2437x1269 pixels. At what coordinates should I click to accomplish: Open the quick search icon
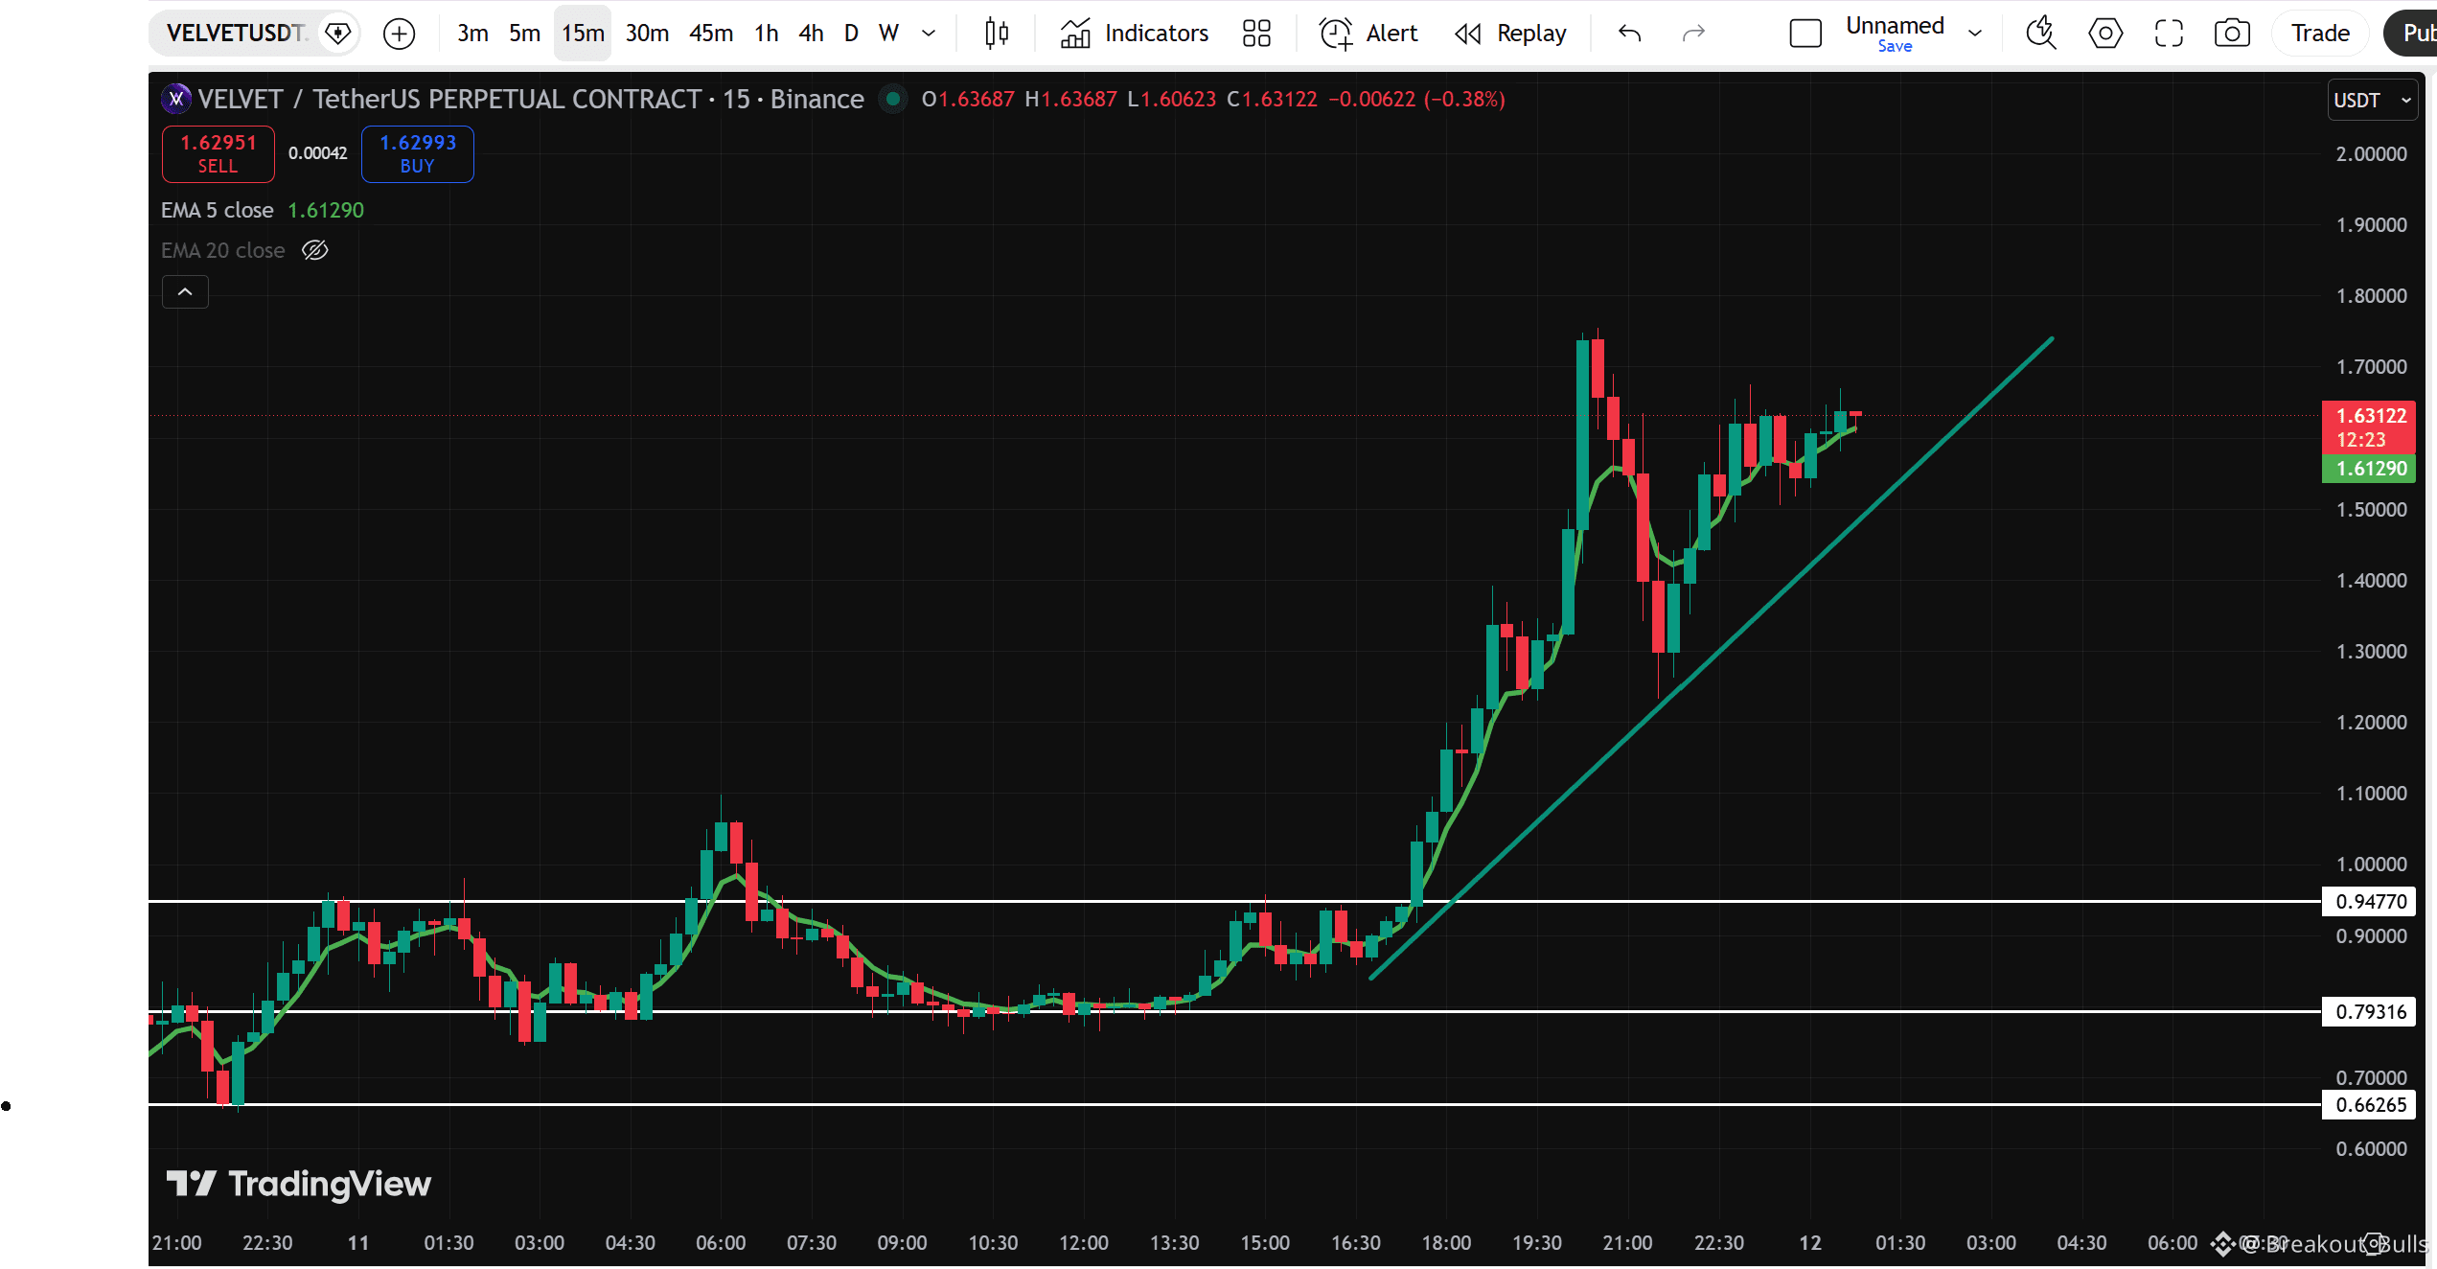point(2041,34)
